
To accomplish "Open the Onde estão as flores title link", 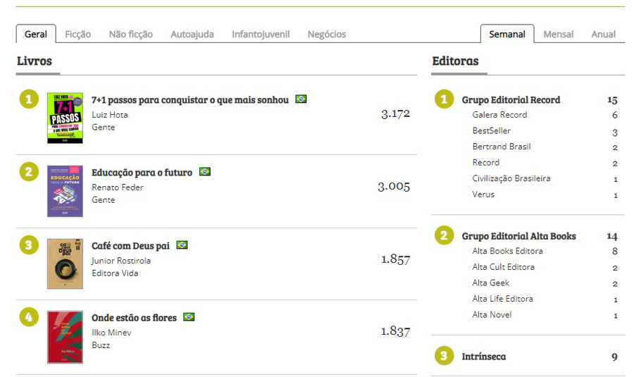I will coord(134,318).
